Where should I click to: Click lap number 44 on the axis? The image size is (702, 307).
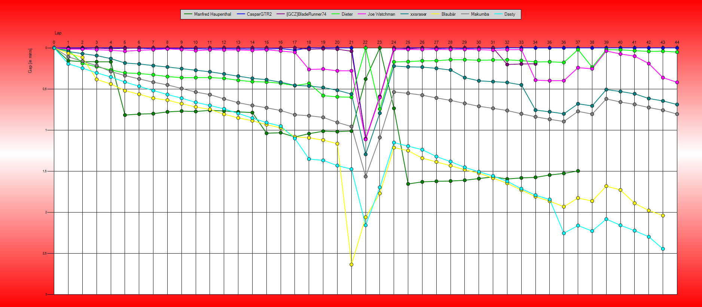pyautogui.click(x=677, y=43)
